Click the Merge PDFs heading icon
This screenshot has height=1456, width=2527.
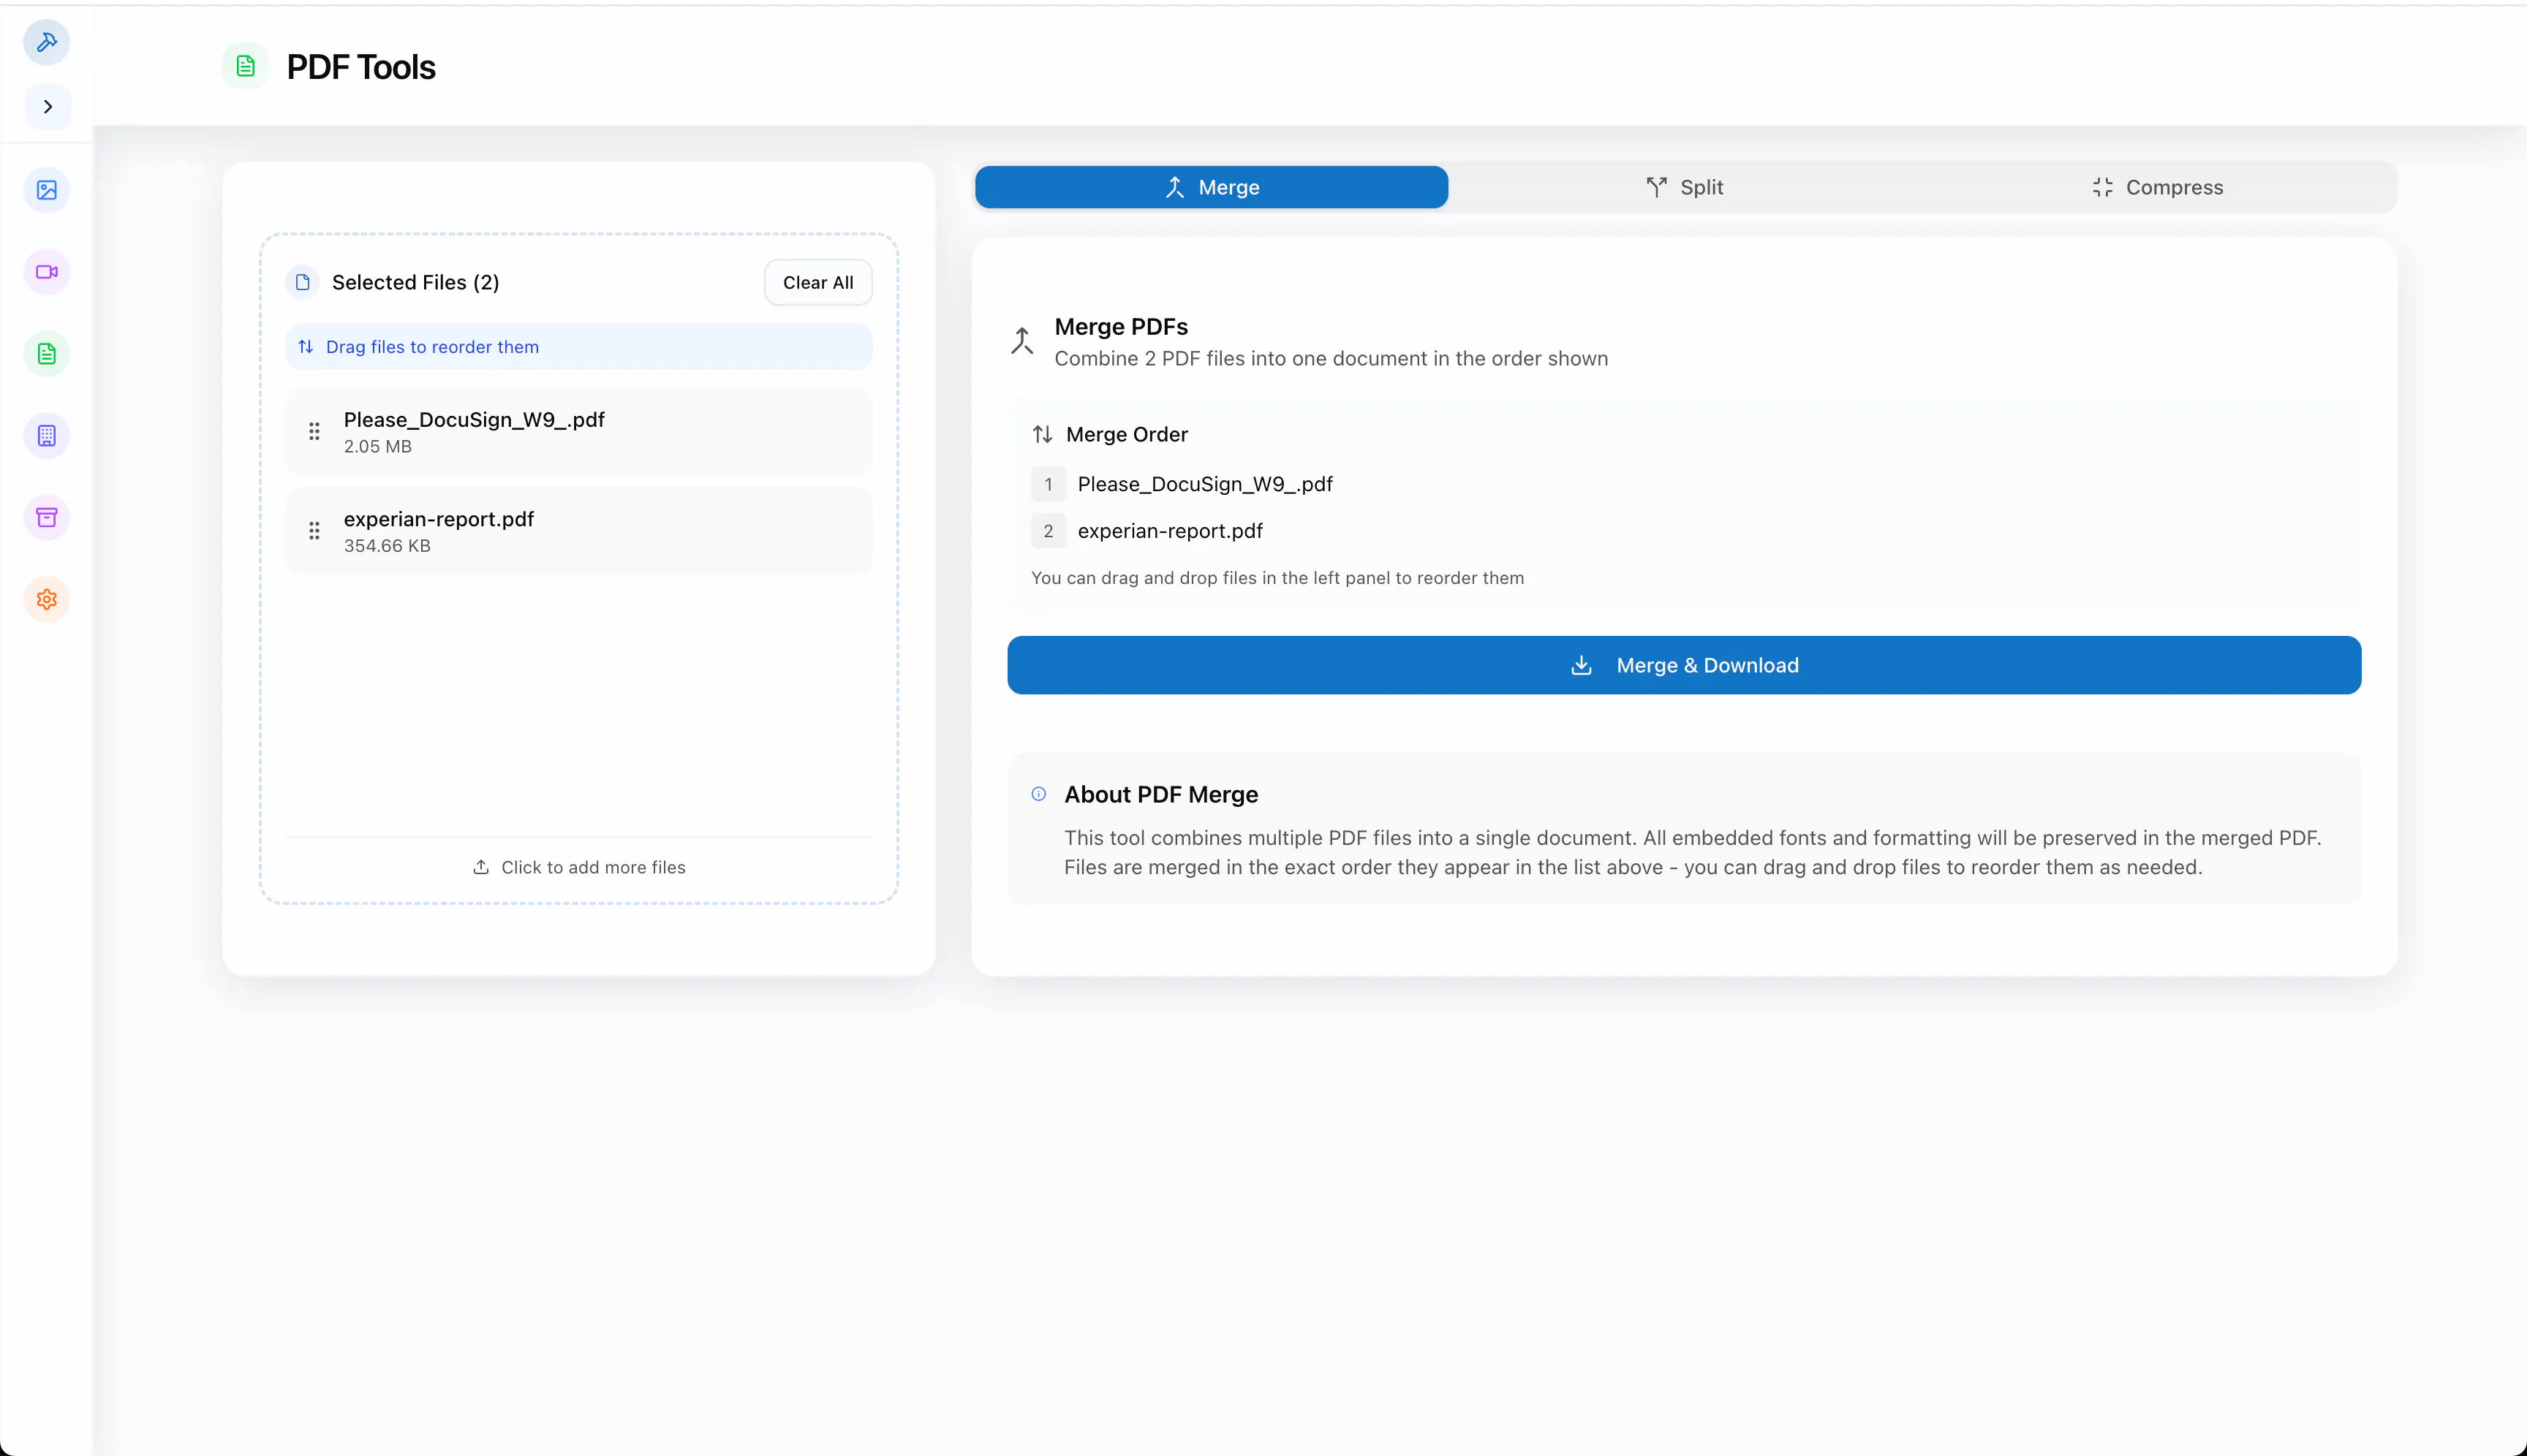pyautogui.click(x=1021, y=341)
